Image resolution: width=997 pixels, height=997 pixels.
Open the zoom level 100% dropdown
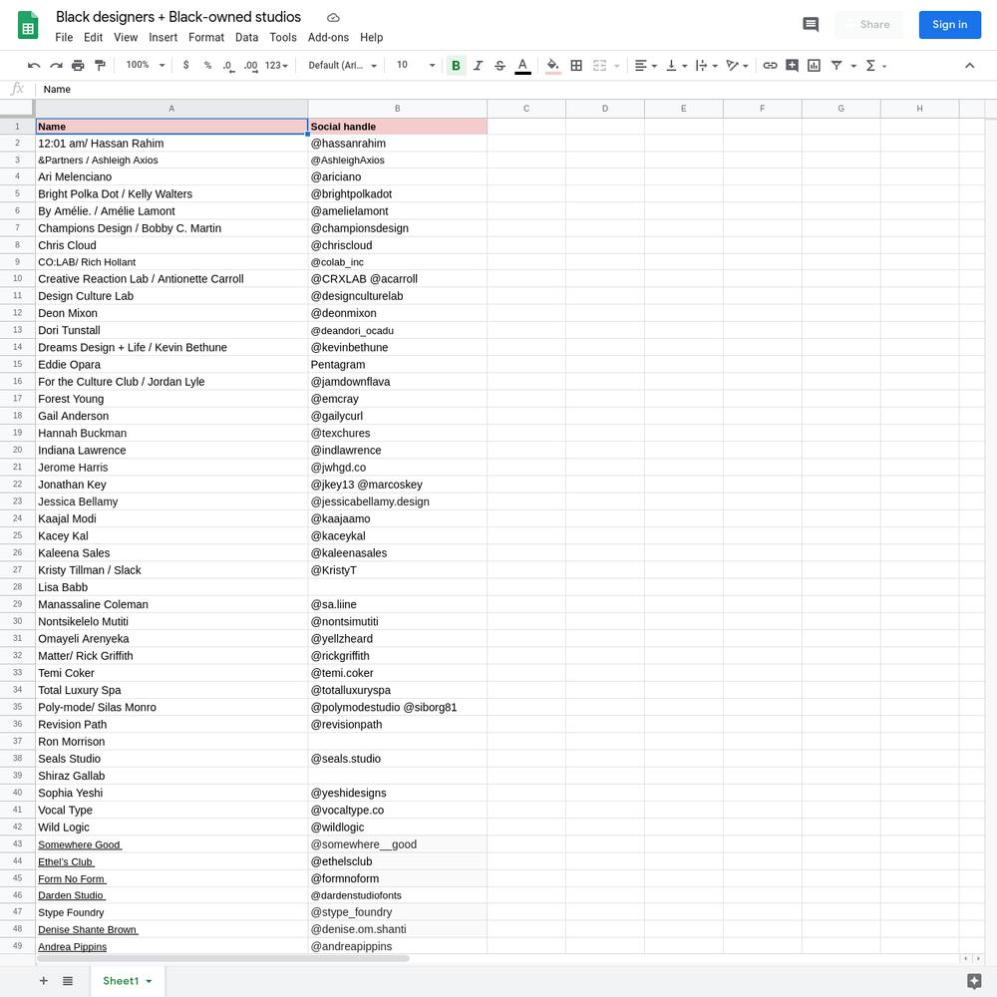[145, 65]
